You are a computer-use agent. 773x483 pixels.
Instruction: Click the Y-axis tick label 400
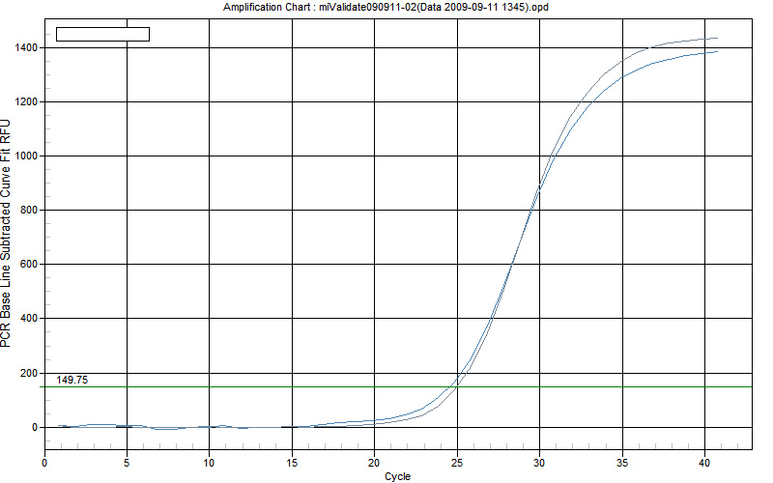(x=29, y=319)
